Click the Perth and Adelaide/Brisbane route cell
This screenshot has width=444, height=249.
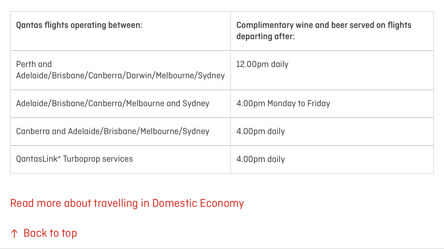120,70
